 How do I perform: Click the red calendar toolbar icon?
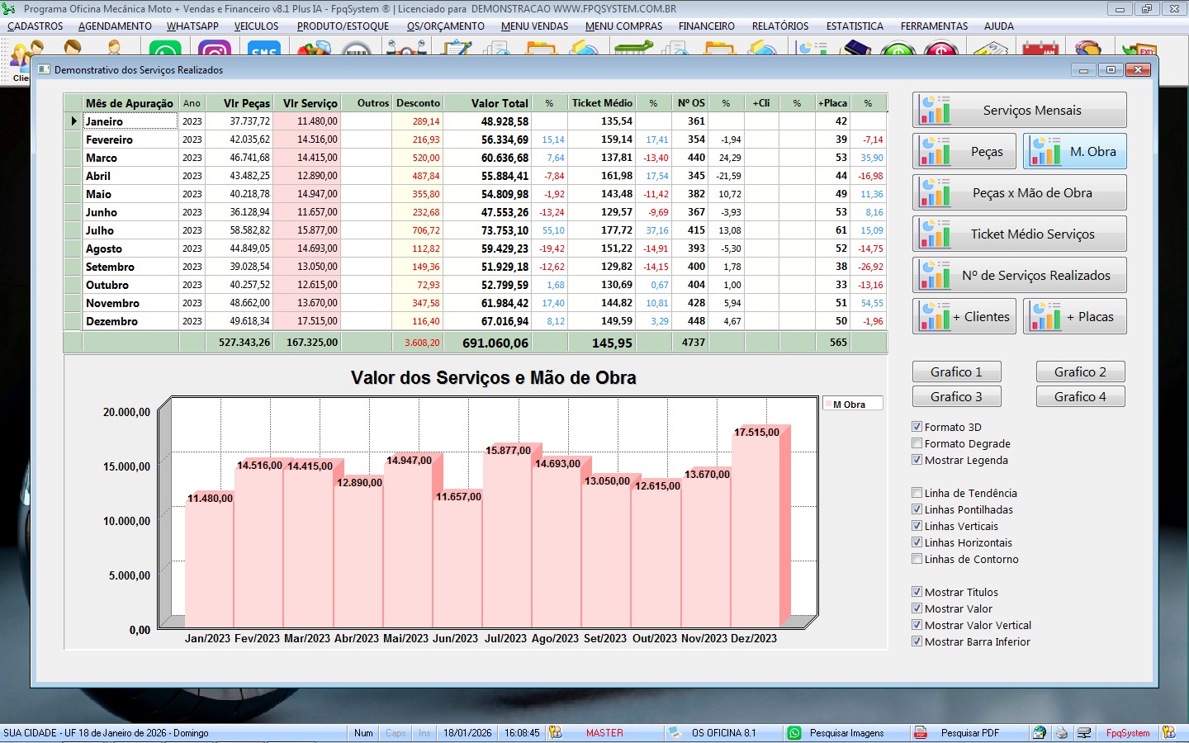(1040, 50)
